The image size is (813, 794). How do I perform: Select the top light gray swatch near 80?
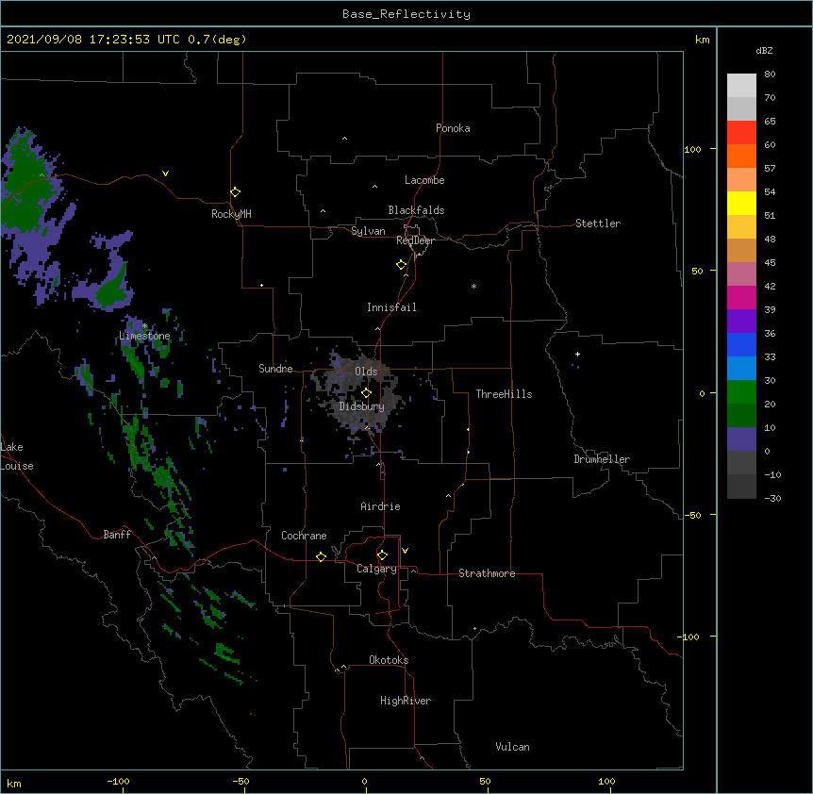pos(741,86)
